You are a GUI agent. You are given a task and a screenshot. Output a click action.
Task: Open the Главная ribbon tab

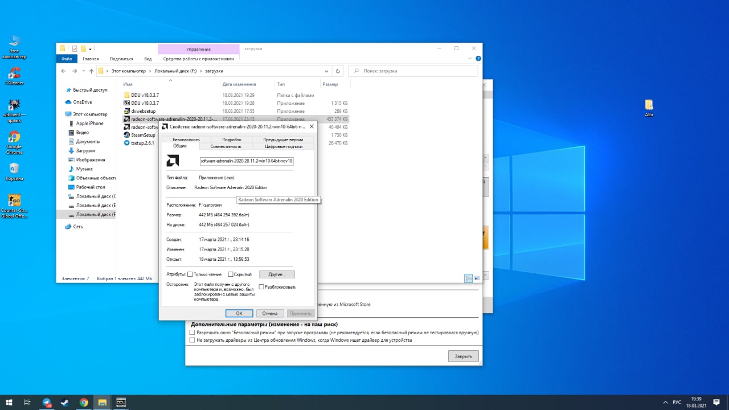click(91, 59)
